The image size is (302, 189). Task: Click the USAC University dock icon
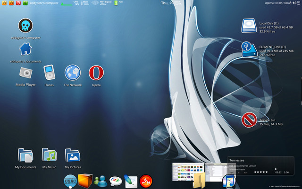click(70, 181)
